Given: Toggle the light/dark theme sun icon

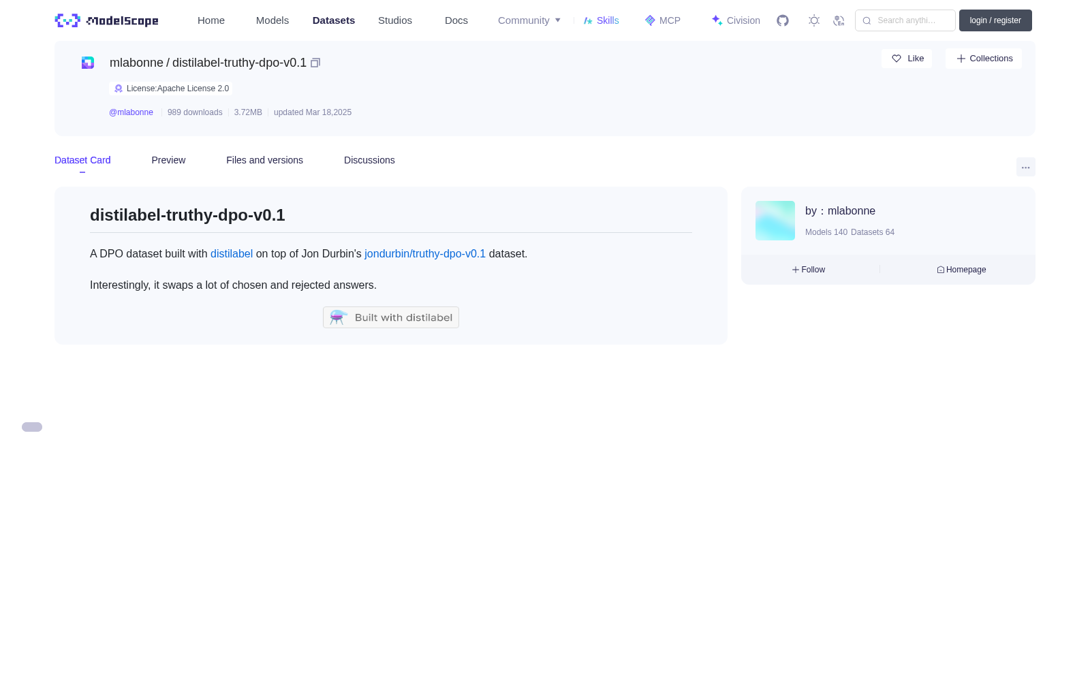Looking at the screenshot, I should coord(814,20).
